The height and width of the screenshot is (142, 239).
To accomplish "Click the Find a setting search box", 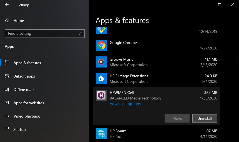I will pyautogui.click(x=45, y=34).
